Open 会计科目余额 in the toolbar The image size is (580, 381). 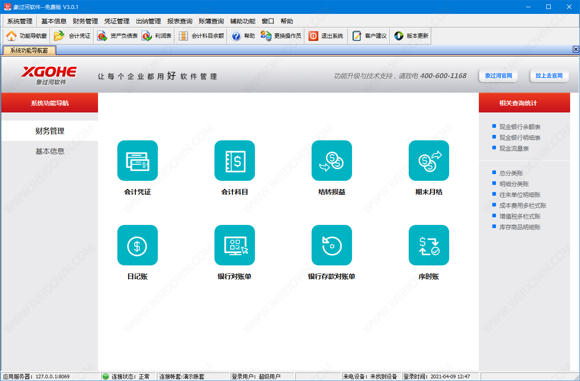coord(201,36)
